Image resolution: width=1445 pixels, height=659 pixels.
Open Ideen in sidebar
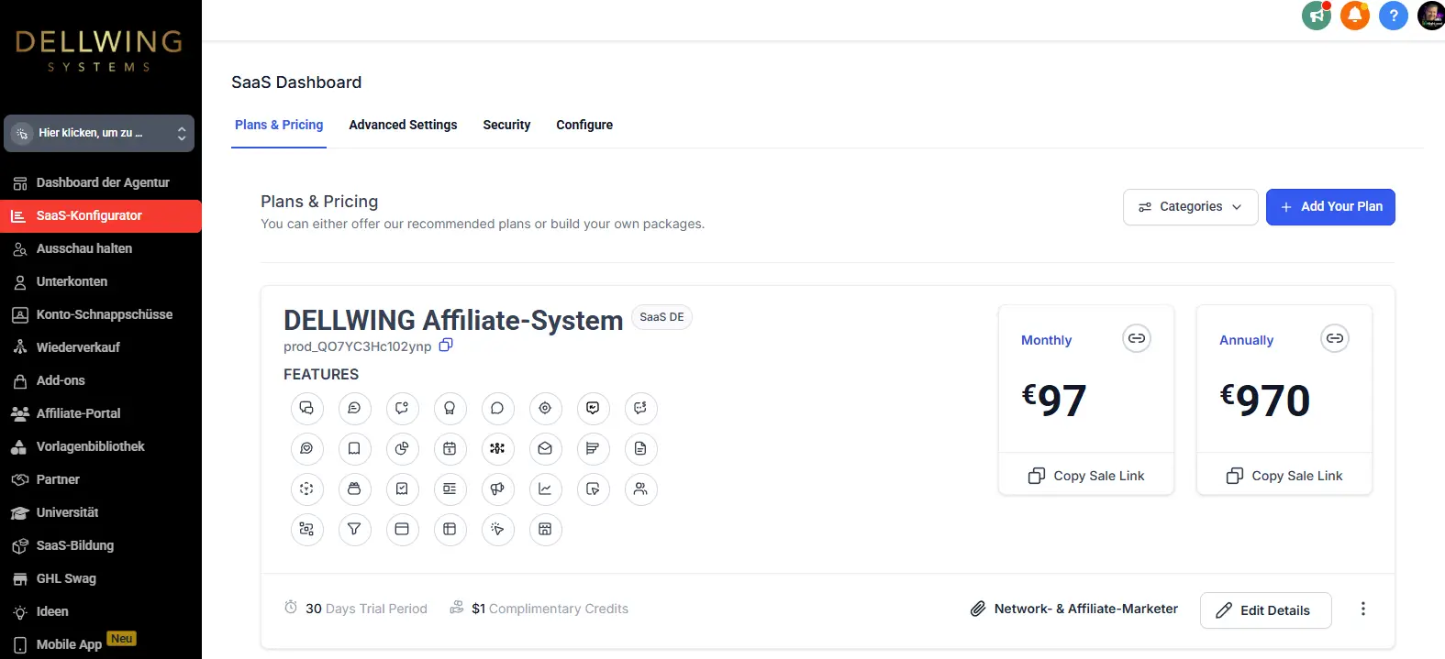(101, 611)
